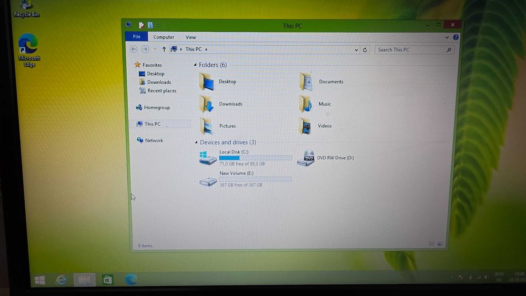Switch to Large icons view in status bar

click(x=440, y=244)
